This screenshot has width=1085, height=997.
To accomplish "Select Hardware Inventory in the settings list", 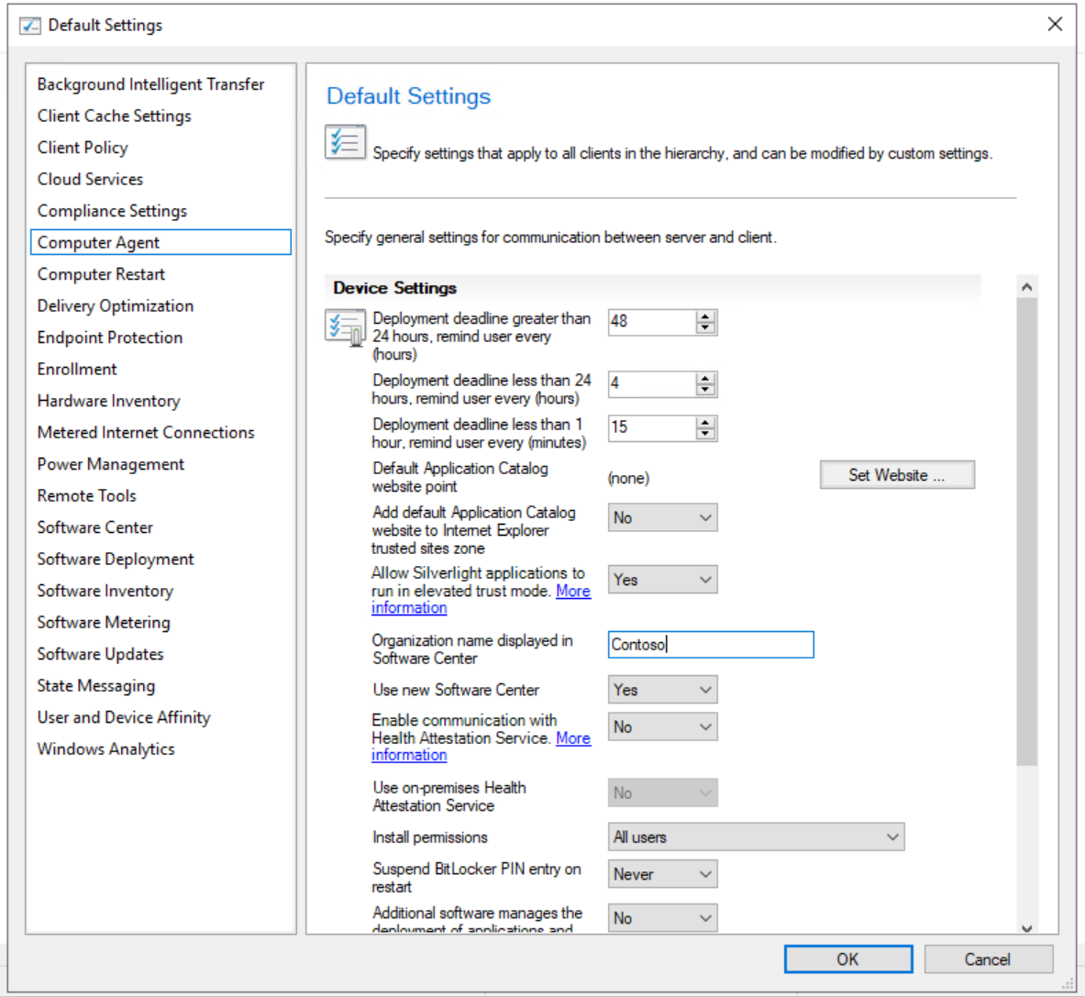I will point(108,401).
